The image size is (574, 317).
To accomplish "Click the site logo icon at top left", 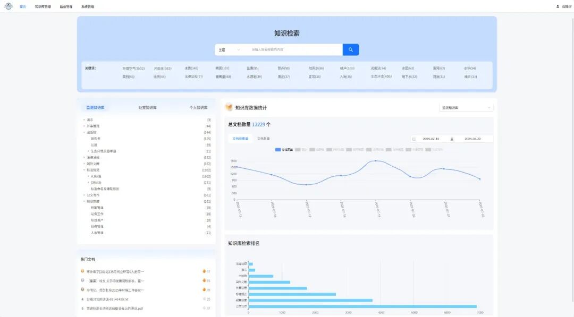I will pyautogui.click(x=7, y=7).
